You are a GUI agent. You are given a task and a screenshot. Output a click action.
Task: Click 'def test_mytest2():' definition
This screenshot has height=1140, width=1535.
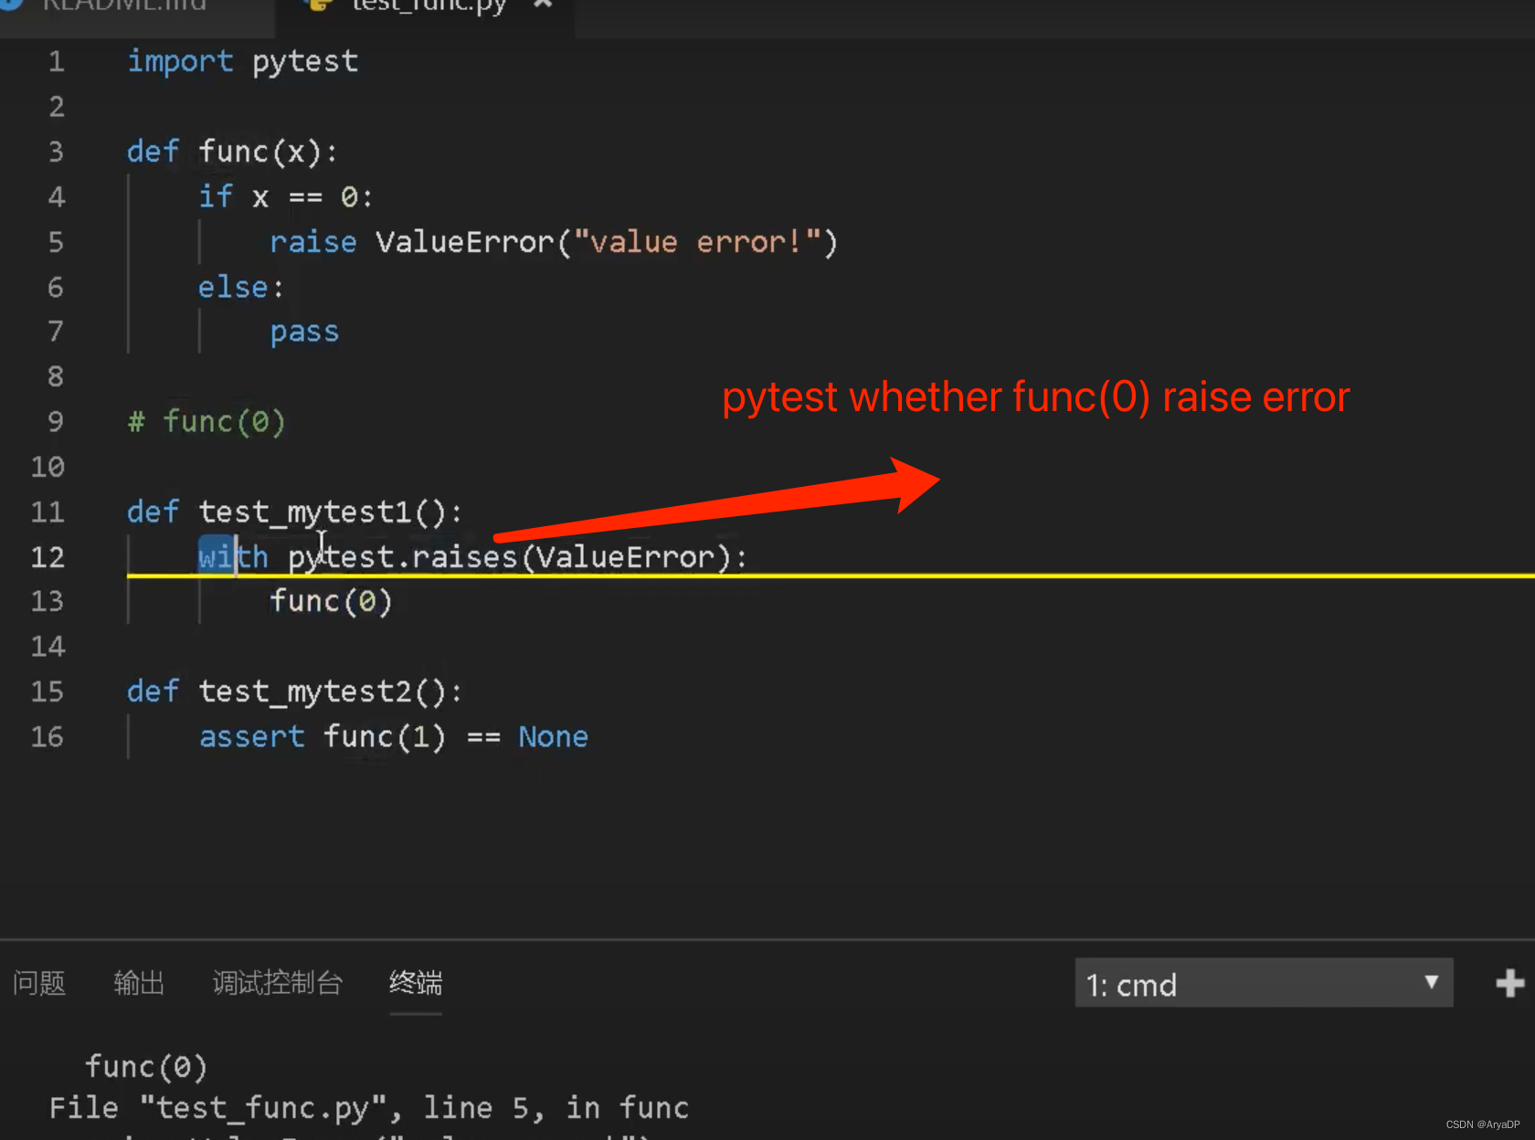click(x=295, y=691)
